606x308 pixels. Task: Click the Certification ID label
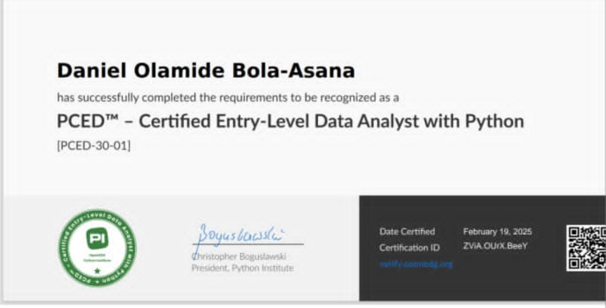(409, 248)
